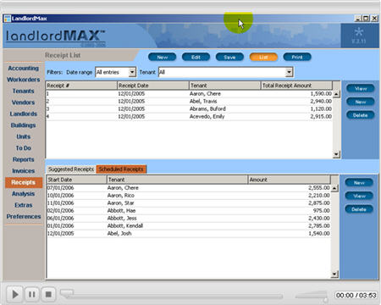The width and height of the screenshot is (381, 305).
Task: Sort by Receipt Date column header
Action: [x=153, y=86]
